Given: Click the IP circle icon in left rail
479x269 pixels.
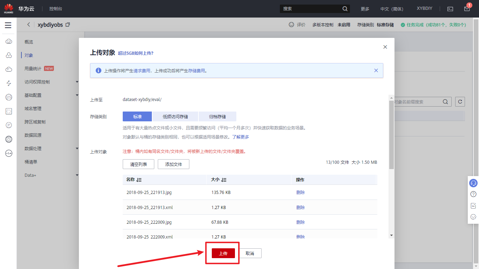Looking at the screenshot, I should (x=9, y=125).
